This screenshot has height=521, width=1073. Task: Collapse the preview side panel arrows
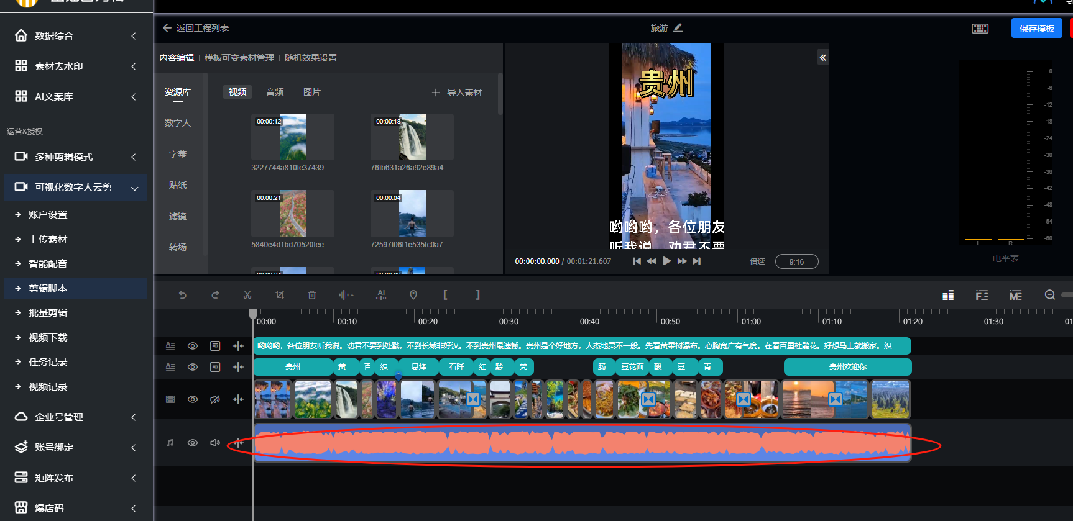click(x=822, y=58)
